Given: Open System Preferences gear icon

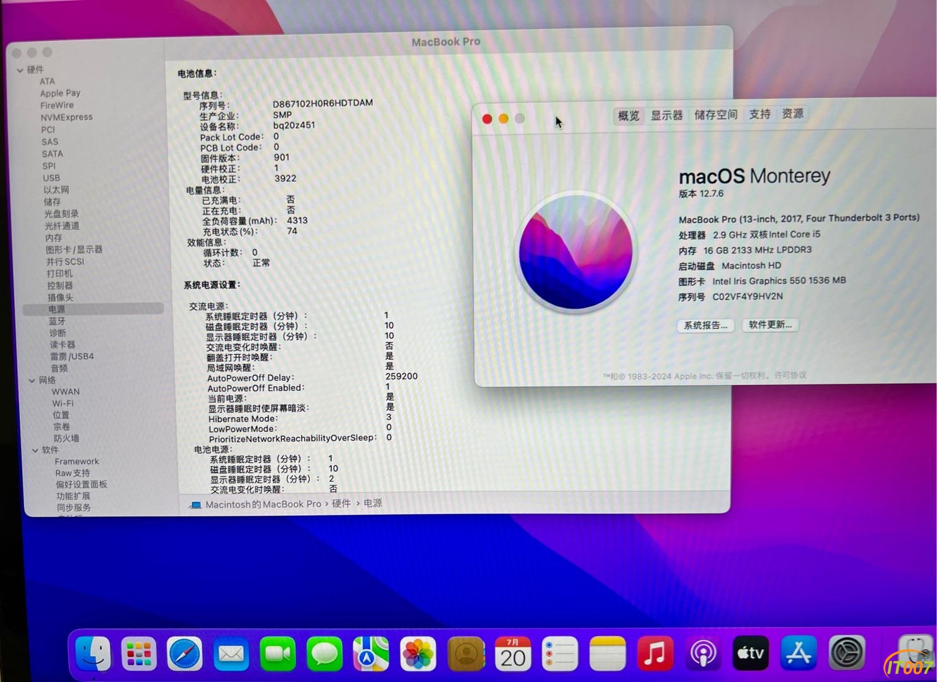Looking at the screenshot, I should tap(847, 654).
